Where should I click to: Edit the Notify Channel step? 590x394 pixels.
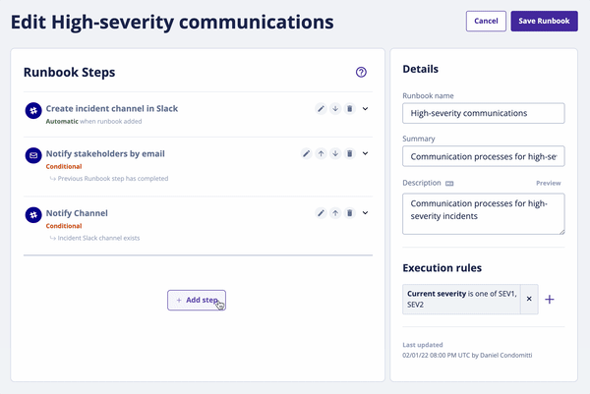(x=321, y=213)
